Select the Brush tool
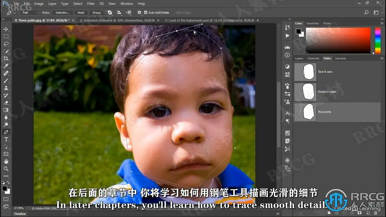Screen dimensions: 386x217 (6, 80)
